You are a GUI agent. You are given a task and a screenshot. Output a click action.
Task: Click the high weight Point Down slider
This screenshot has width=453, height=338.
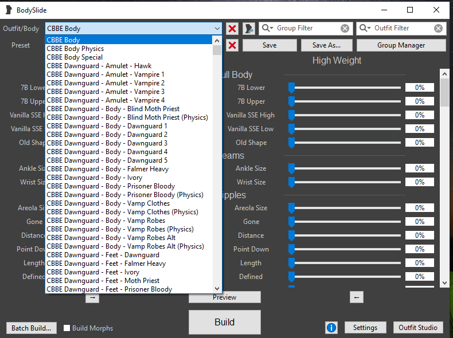[345, 249]
